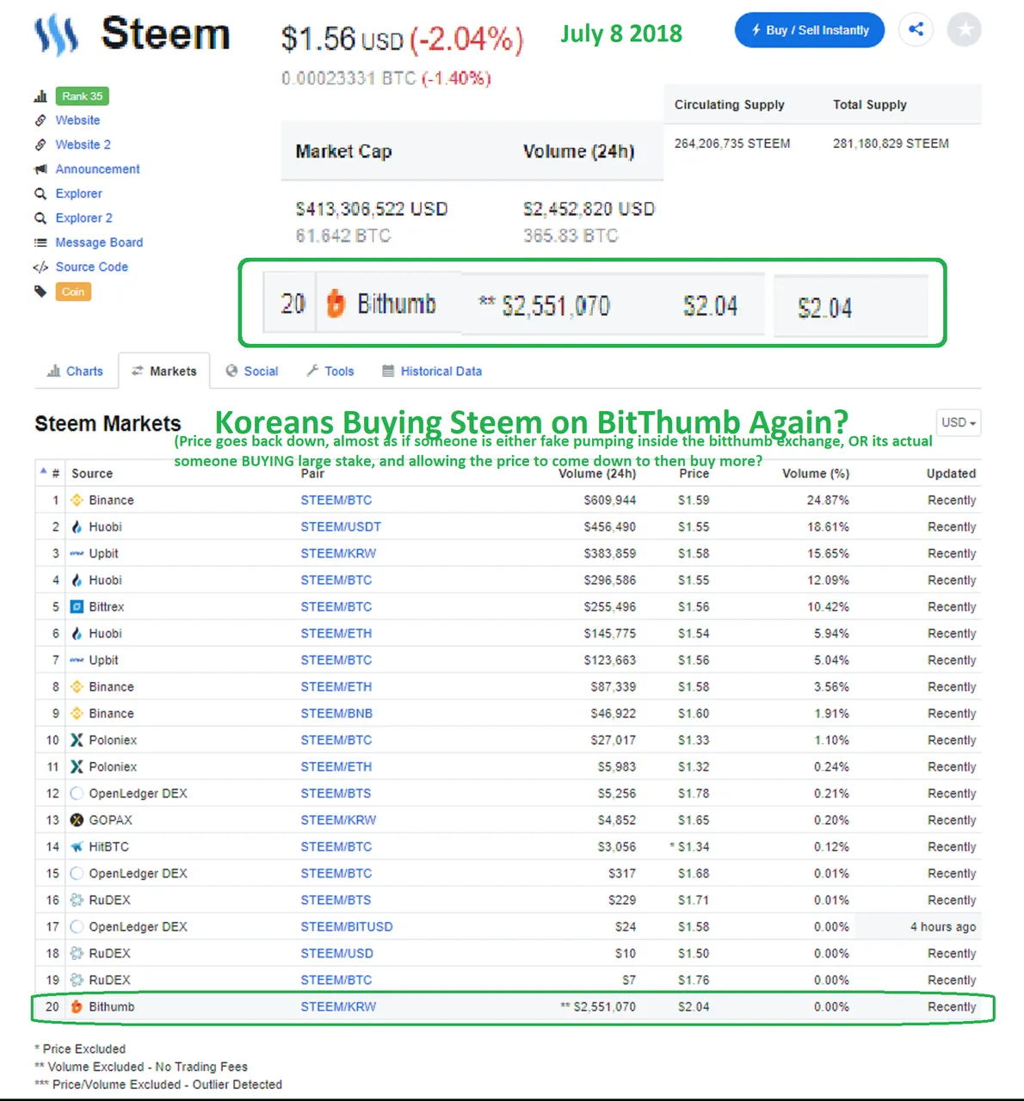The width and height of the screenshot is (1024, 1101).
Task: Click OpenLedger DEX icon in row 12
Action: pyautogui.click(x=77, y=793)
